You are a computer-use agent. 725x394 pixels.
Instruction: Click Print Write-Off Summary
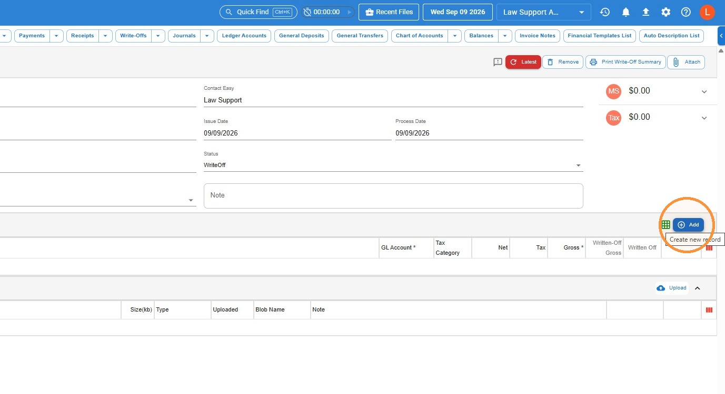click(625, 62)
